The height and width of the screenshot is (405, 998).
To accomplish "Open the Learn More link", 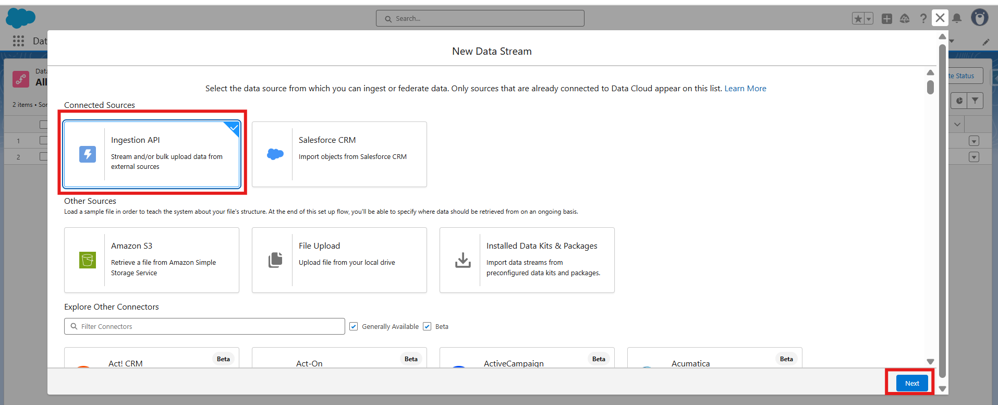I will 745,89.
